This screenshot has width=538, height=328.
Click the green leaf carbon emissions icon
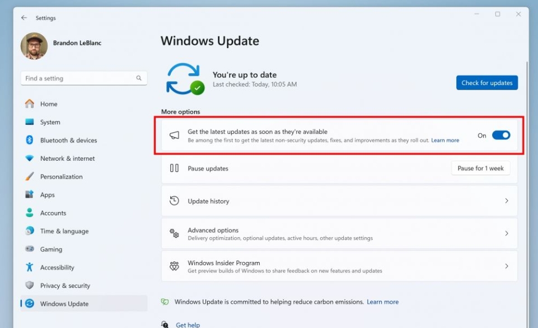point(165,302)
